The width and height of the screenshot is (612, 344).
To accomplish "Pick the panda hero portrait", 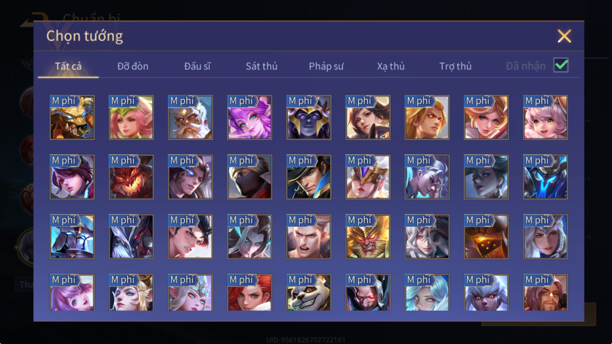I will pyautogui.click(x=309, y=292).
